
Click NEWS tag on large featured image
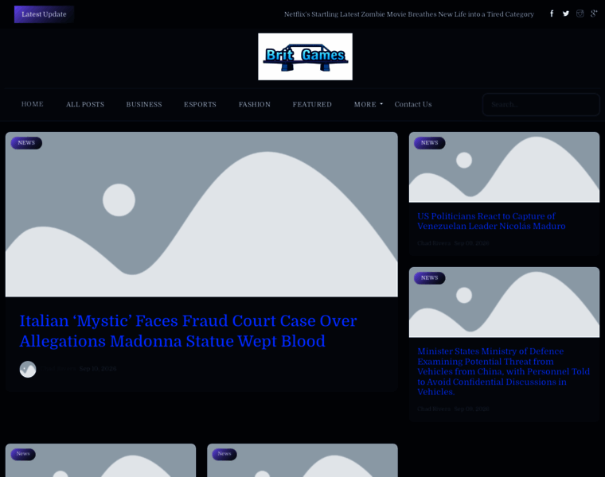click(x=26, y=143)
